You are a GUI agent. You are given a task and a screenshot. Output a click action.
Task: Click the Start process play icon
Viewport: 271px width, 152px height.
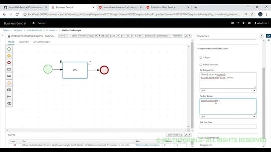(100, 36)
